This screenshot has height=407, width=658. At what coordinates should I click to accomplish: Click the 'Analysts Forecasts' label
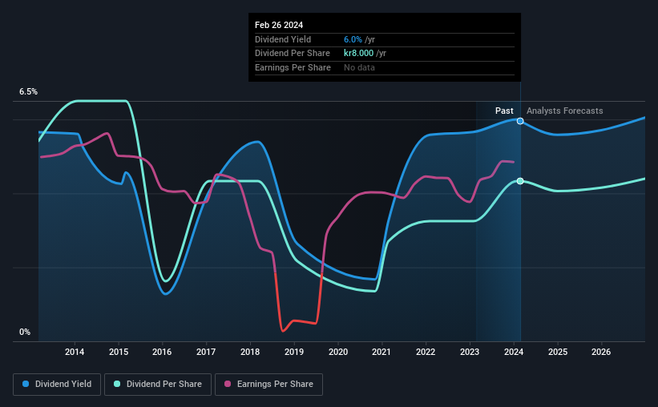565,111
